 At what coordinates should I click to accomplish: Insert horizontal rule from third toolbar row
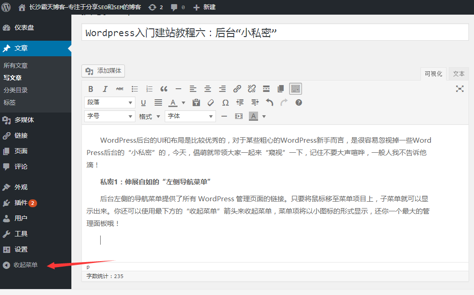224,116
